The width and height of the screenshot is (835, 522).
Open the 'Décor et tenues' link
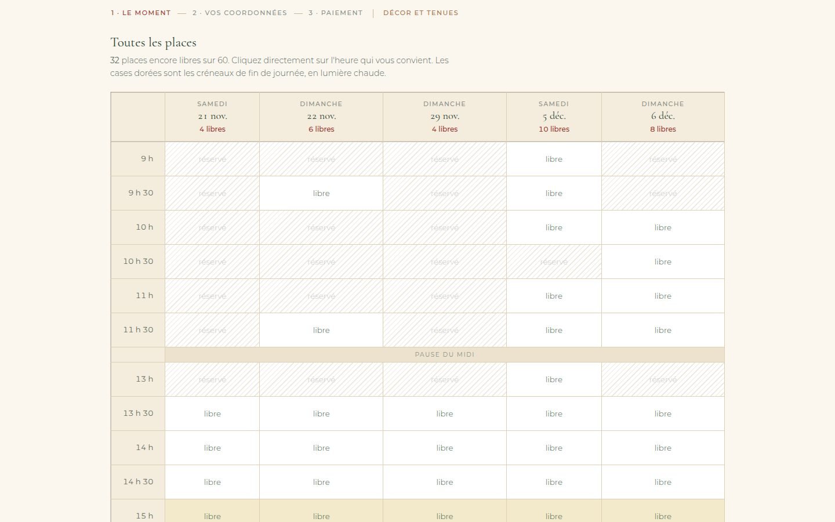click(x=420, y=13)
